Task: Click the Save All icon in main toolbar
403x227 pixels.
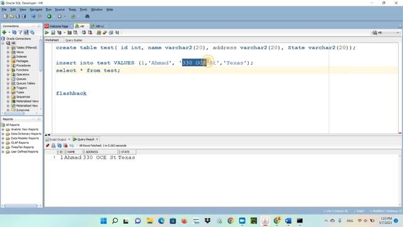Action: (x=24, y=16)
